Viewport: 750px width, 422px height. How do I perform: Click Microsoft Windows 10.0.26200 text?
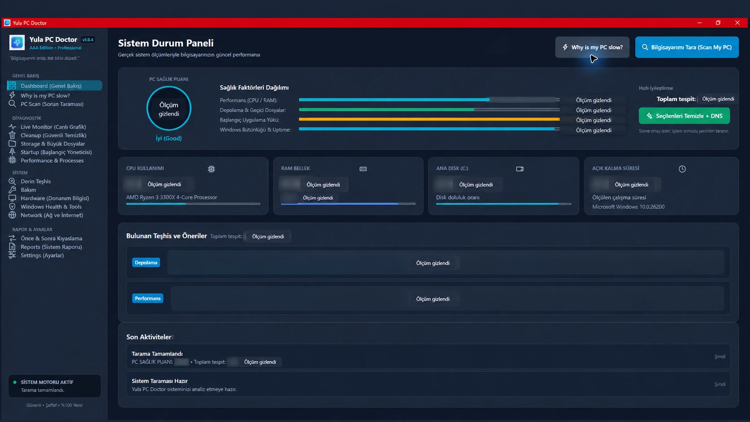628,207
